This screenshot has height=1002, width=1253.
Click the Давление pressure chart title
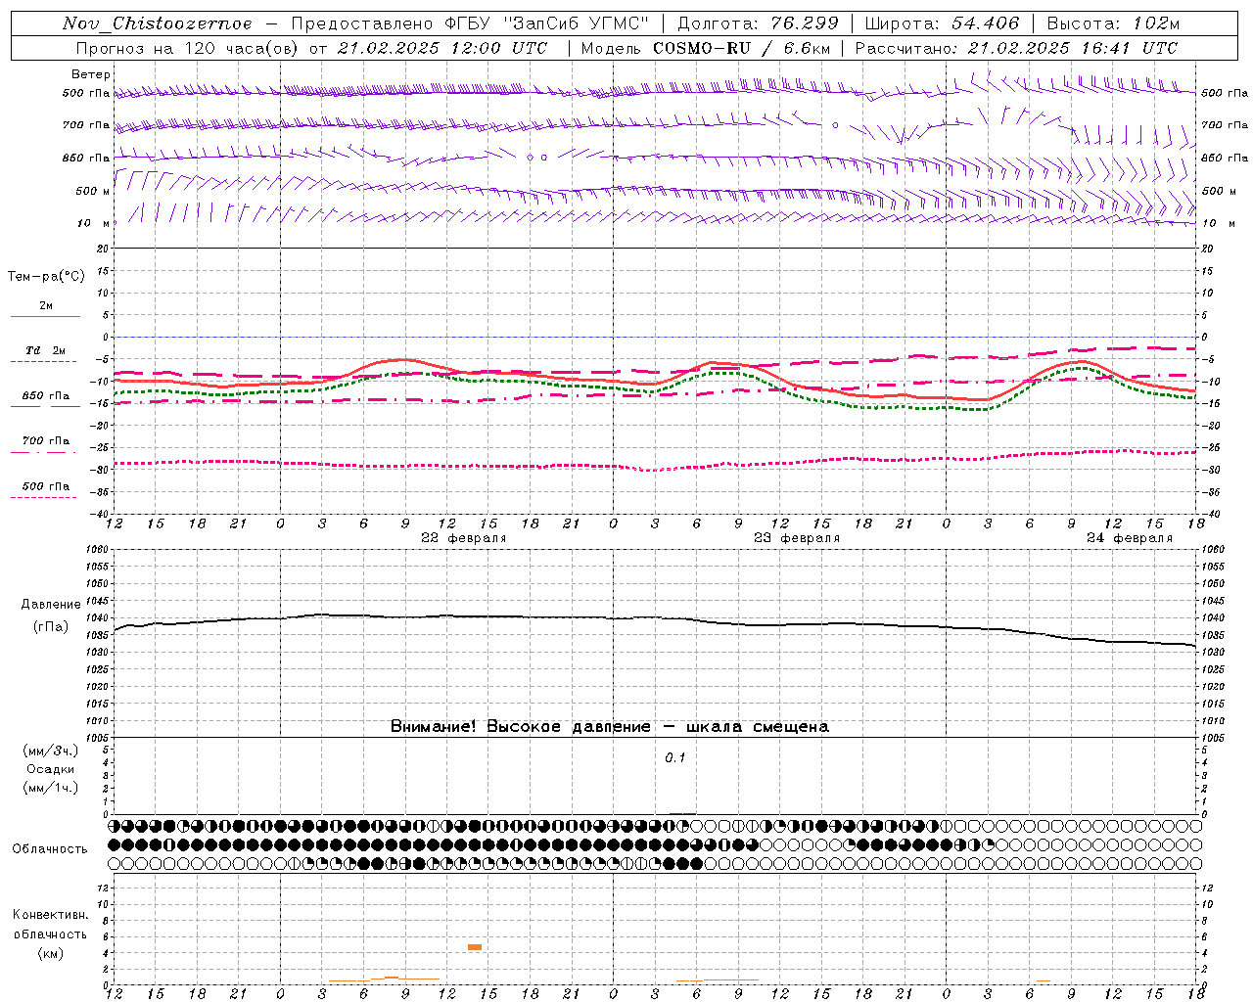[x=51, y=605]
